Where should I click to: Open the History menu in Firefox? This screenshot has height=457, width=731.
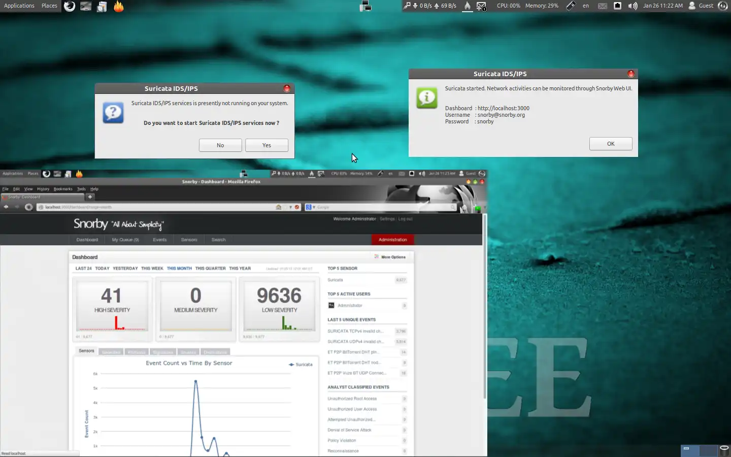pyautogui.click(x=43, y=189)
